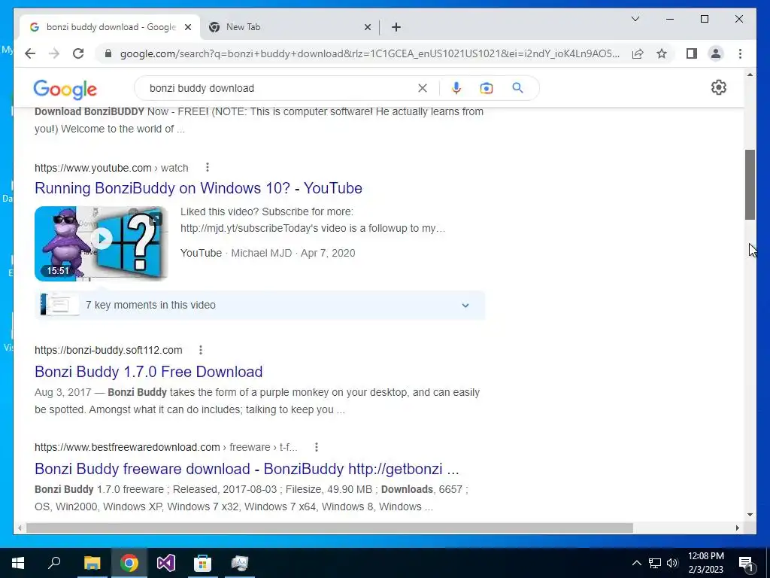Reload the current page
Screen dimensions: 770x578
(x=78, y=53)
